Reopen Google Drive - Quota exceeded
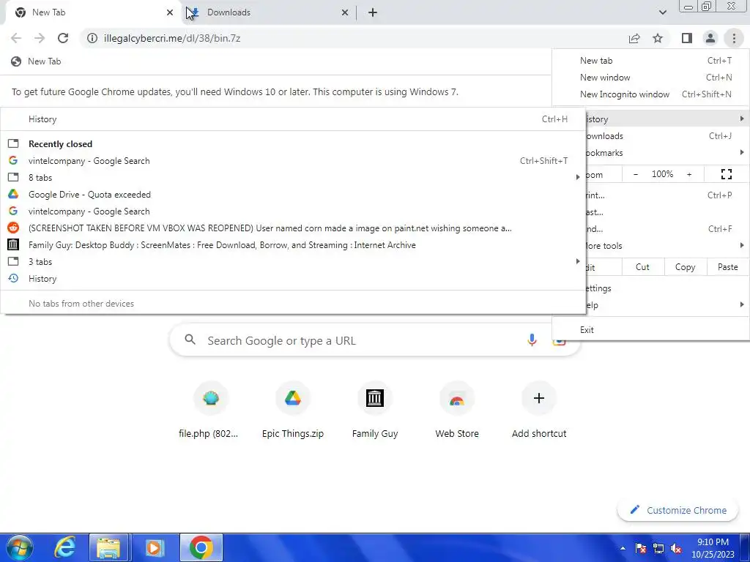The height and width of the screenshot is (562, 750). [293, 195]
